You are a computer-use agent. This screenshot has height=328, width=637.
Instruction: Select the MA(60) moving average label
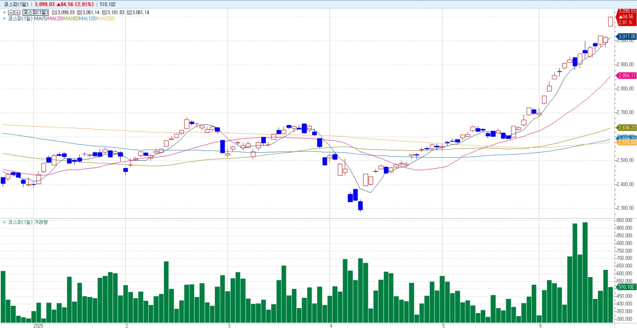[70, 18]
